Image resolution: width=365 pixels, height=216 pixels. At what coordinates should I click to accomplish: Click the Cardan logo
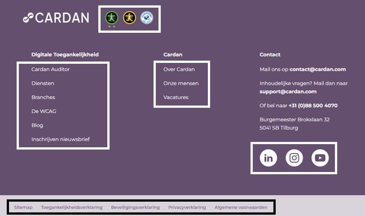pyautogui.click(x=56, y=18)
